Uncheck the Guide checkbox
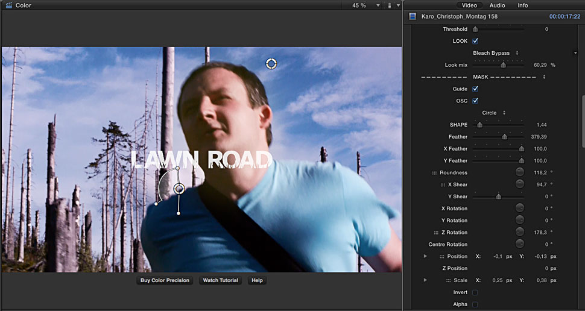The image size is (585, 311). (475, 89)
